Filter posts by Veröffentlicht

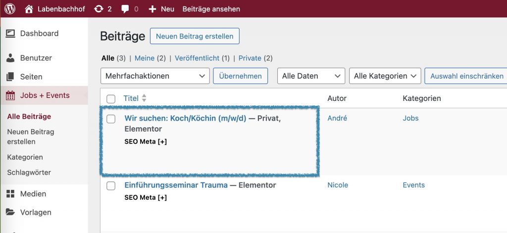coord(197,58)
